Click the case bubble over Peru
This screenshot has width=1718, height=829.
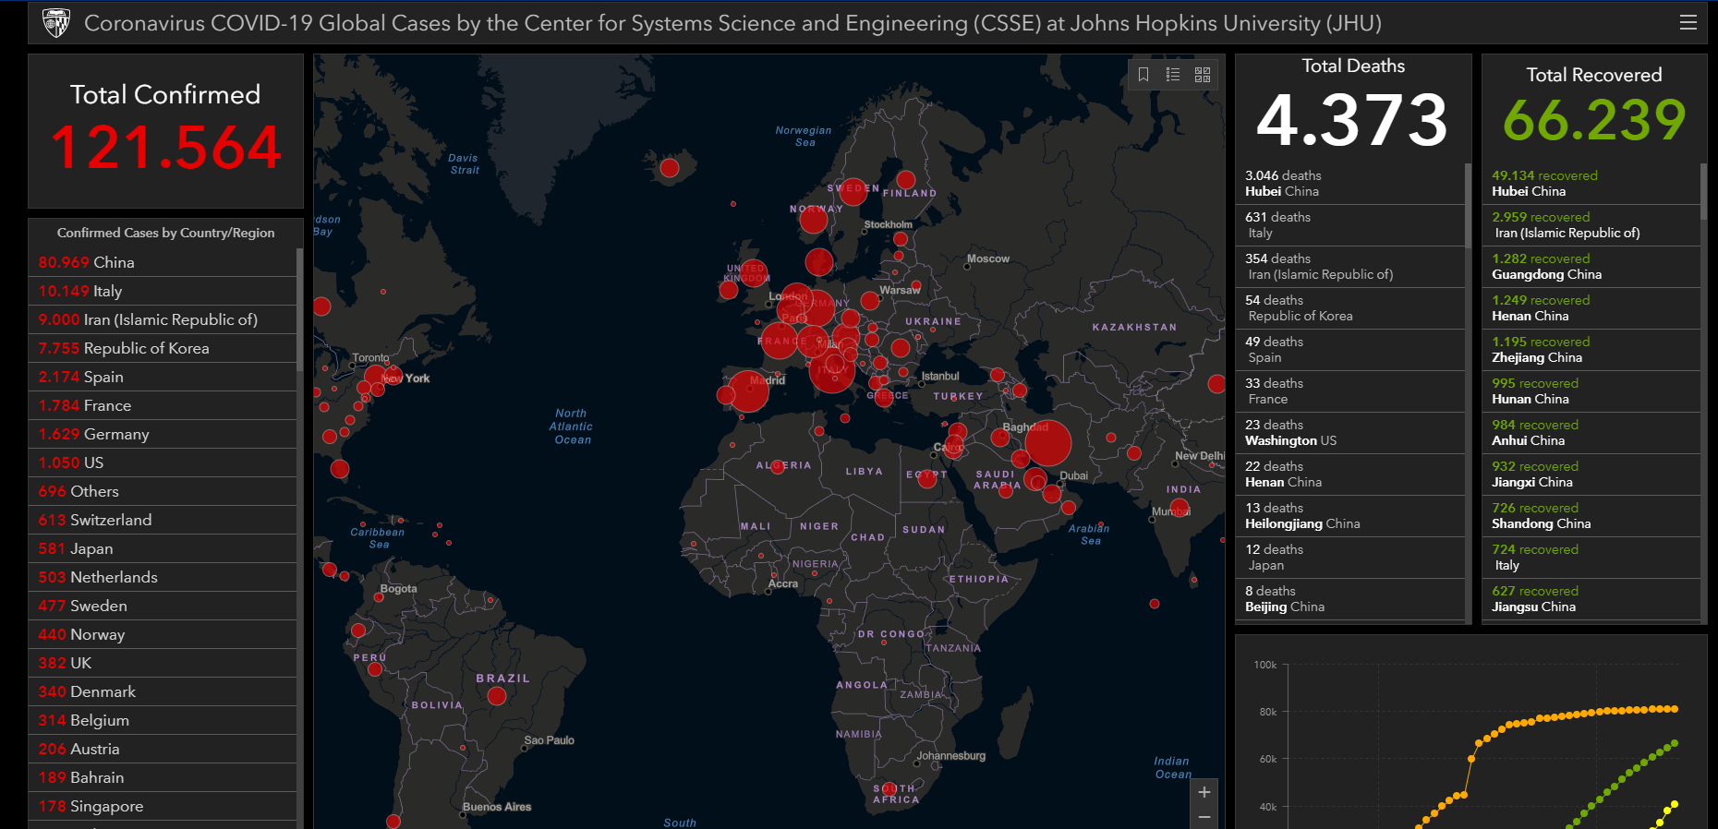point(375,669)
